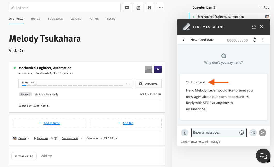Viewport: 274px width, 167px height.
Task: Click the Vista Co company name
Action: [17, 51]
